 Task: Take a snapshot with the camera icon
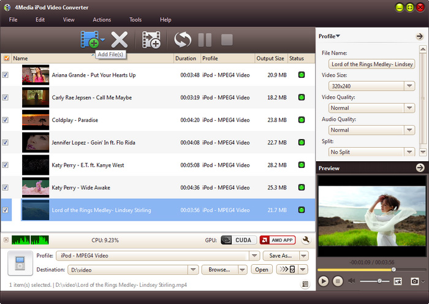pyautogui.click(x=415, y=281)
